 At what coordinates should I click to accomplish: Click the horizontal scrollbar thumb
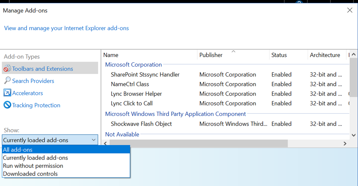pyautogui.click(x=199, y=143)
